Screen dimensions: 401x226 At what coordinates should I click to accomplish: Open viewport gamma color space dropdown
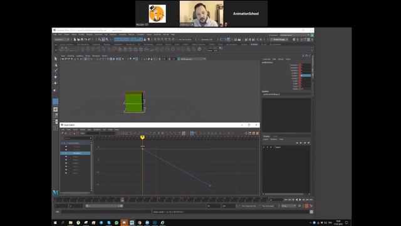[193, 59]
